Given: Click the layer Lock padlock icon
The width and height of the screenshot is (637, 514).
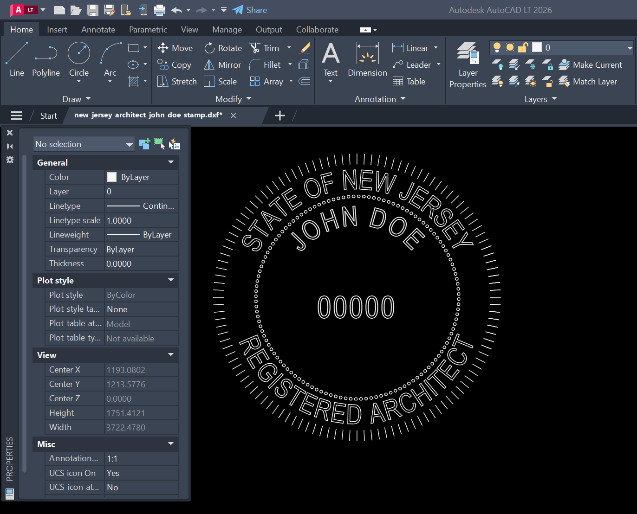Looking at the screenshot, I should [548, 64].
